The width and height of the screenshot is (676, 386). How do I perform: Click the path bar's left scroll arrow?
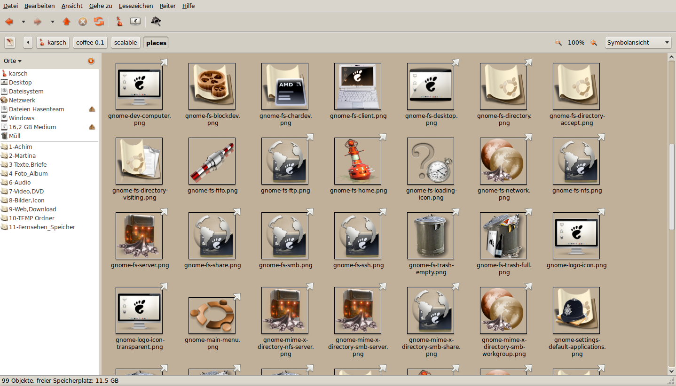pos(28,42)
